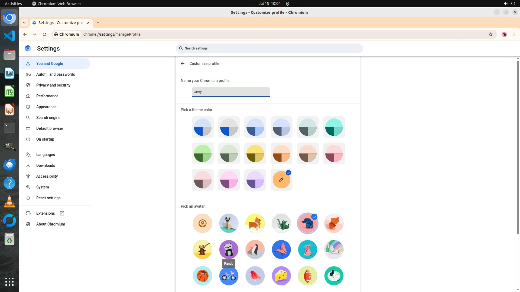Open the Chromium three-dot menu
This screenshot has height=292, width=520.
click(514, 34)
